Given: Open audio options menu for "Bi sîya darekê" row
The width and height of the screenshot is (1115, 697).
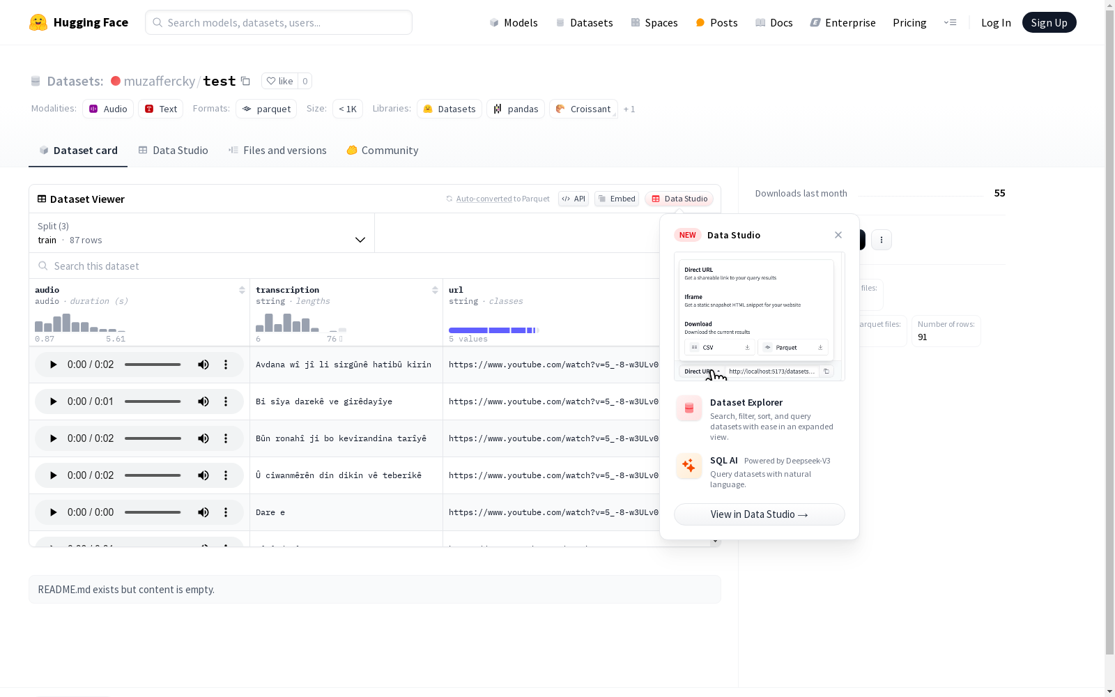Looking at the screenshot, I should click(x=226, y=401).
